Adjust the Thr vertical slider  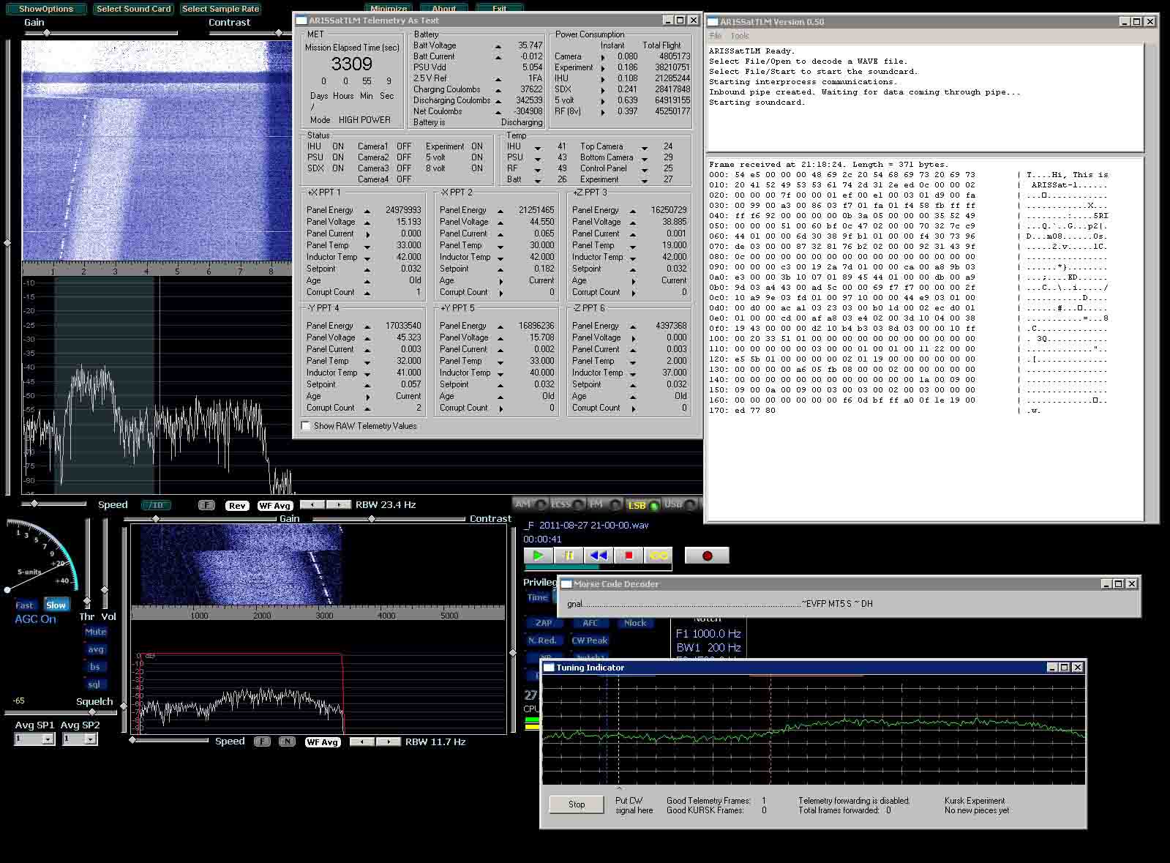point(87,599)
